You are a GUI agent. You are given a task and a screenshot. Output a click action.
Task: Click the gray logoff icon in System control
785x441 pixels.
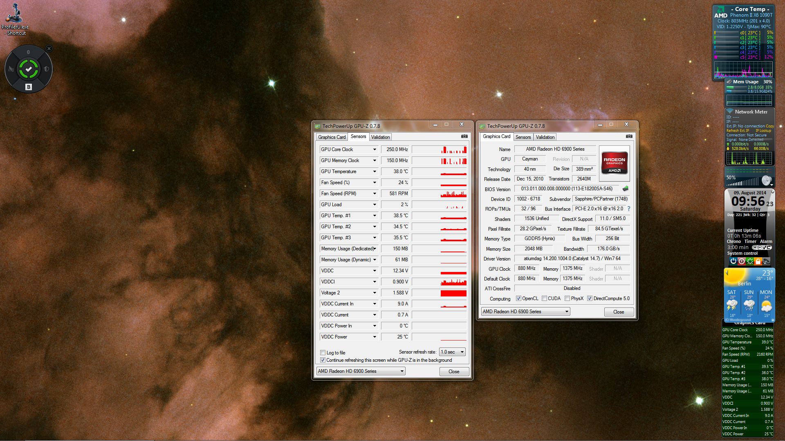[766, 261]
